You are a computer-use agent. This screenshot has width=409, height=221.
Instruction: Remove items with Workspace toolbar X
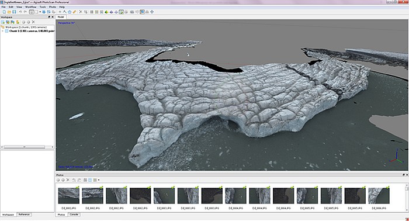pyautogui.click(x=33, y=22)
